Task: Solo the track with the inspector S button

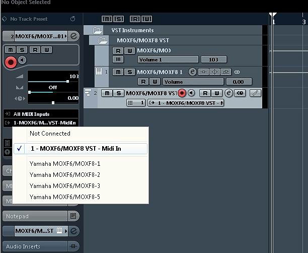Action: tap(22, 50)
